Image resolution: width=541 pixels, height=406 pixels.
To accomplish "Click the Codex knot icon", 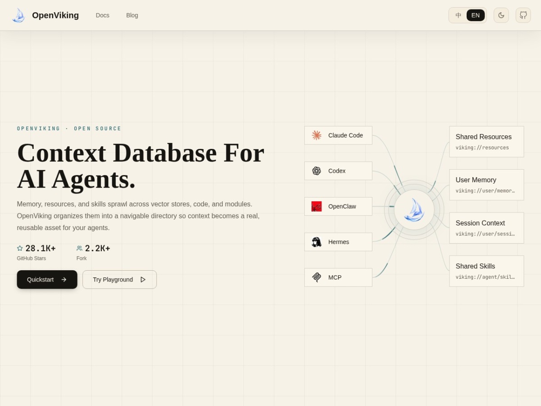I will pos(316,171).
